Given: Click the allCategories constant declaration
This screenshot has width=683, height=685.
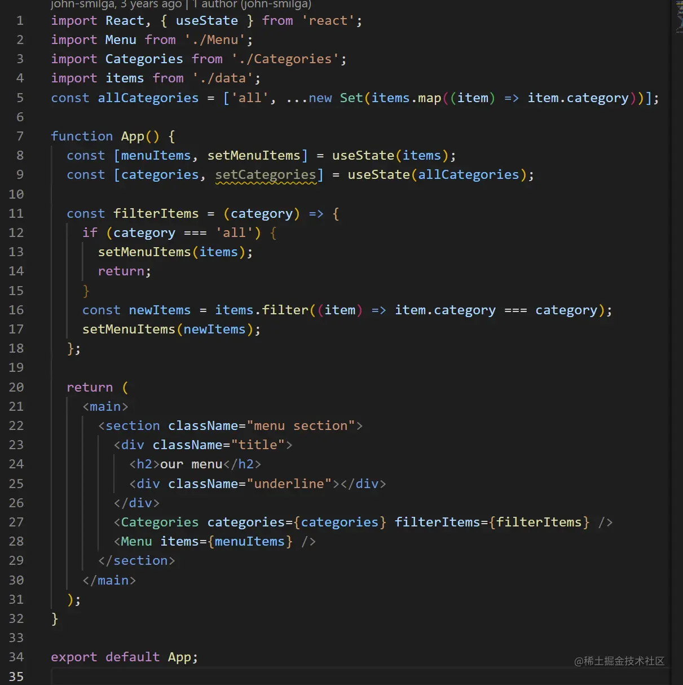Looking at the screenshot, I should (x=148, y=98).
